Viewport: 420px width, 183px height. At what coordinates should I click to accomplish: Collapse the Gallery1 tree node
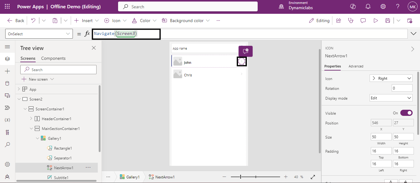[x=38, y=139]
